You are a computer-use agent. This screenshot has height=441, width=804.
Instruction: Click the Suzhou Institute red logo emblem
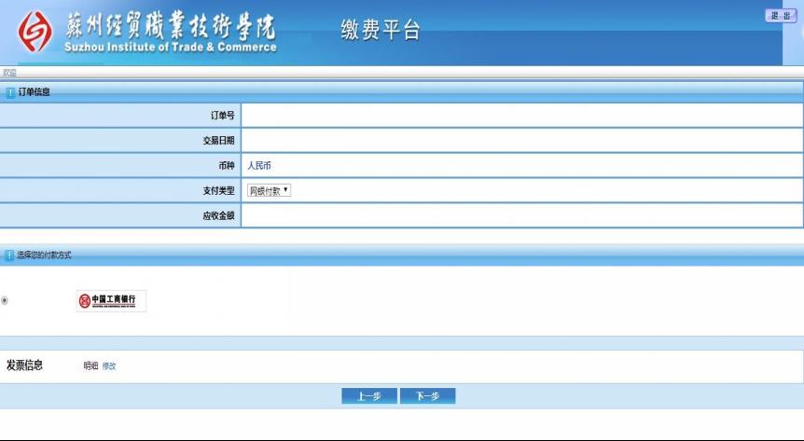(35, 33)
